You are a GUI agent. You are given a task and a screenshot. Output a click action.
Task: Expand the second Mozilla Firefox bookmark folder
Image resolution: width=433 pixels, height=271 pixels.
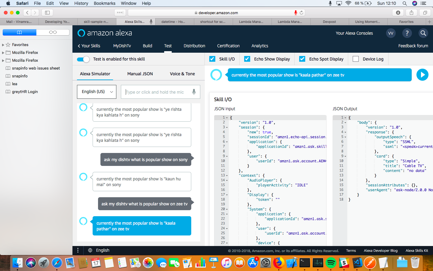(3, 60)
